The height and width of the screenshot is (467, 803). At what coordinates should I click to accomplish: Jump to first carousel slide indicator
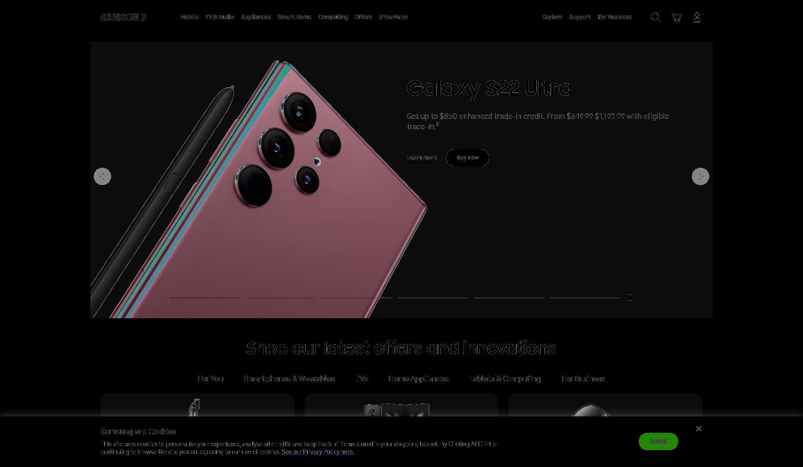tap(204, 297)
